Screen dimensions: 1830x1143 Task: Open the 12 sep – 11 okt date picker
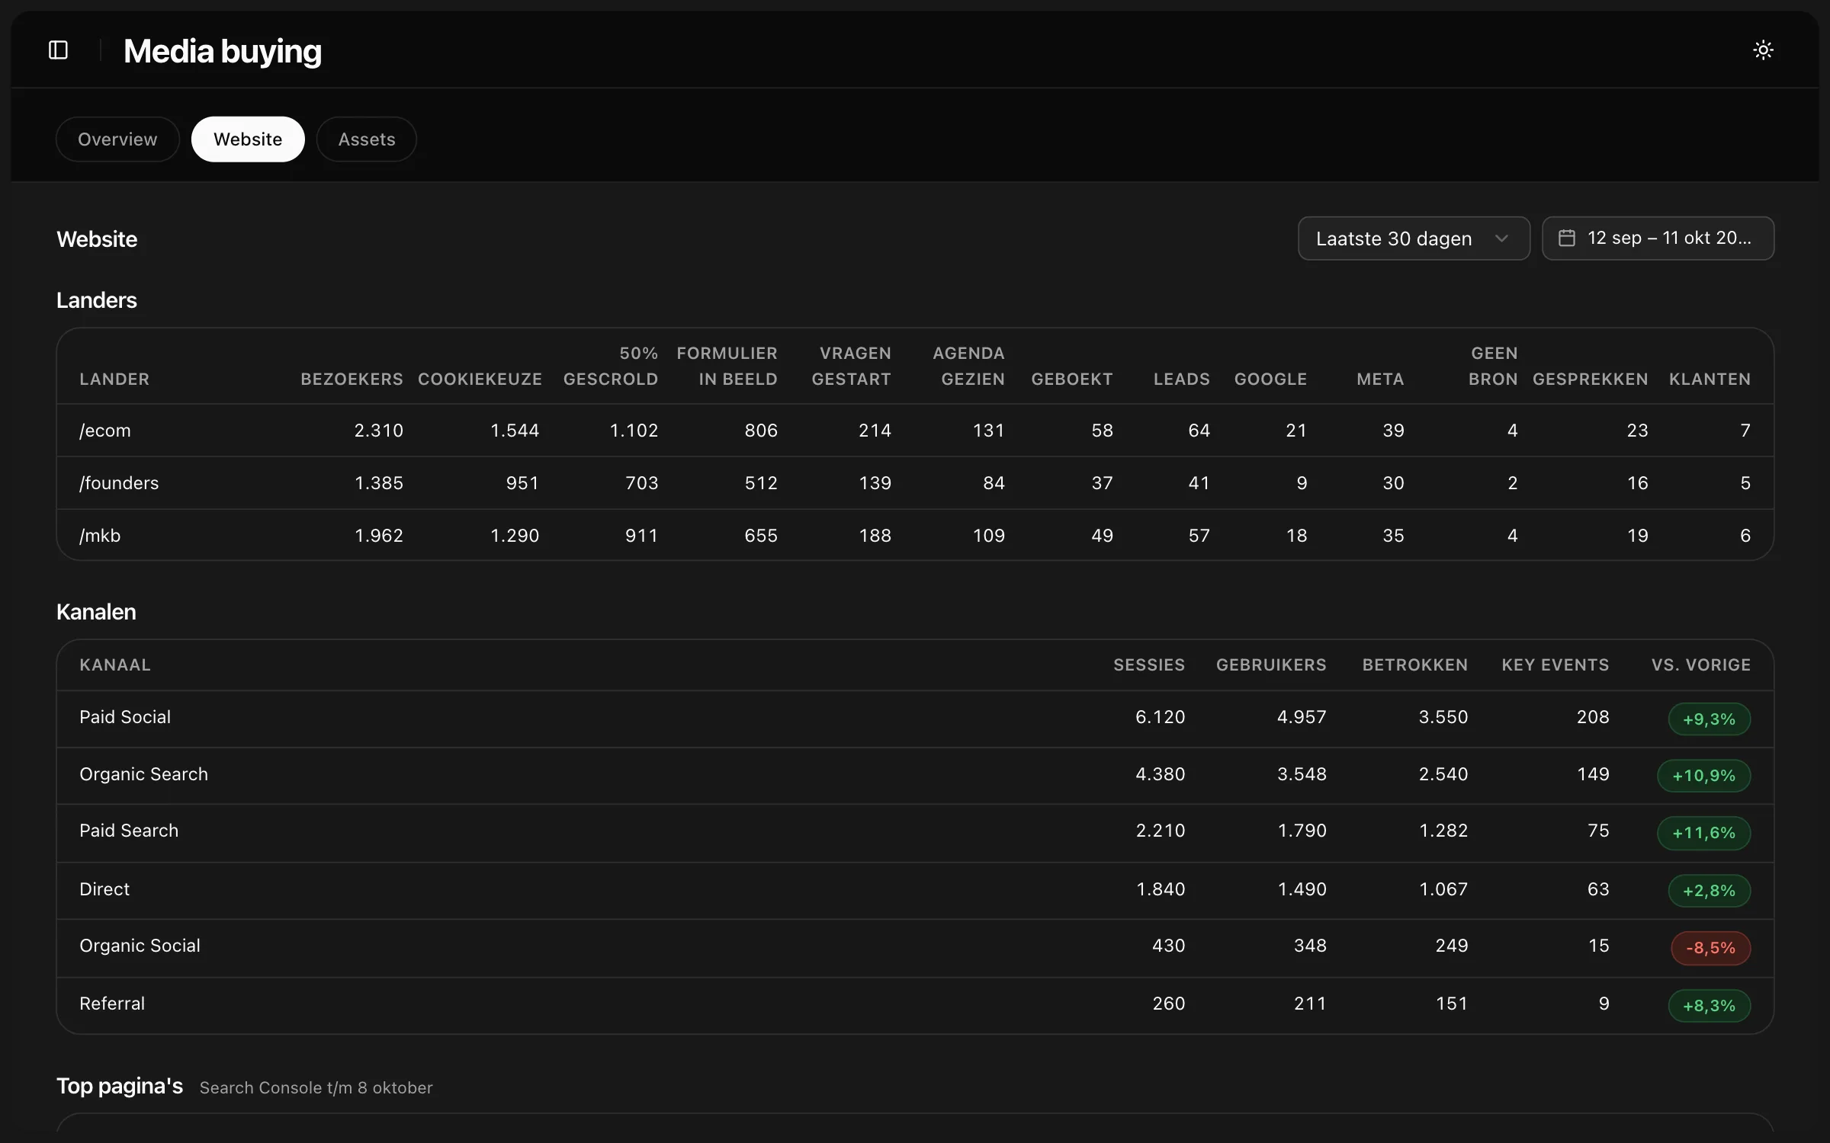coord(1658,239)
